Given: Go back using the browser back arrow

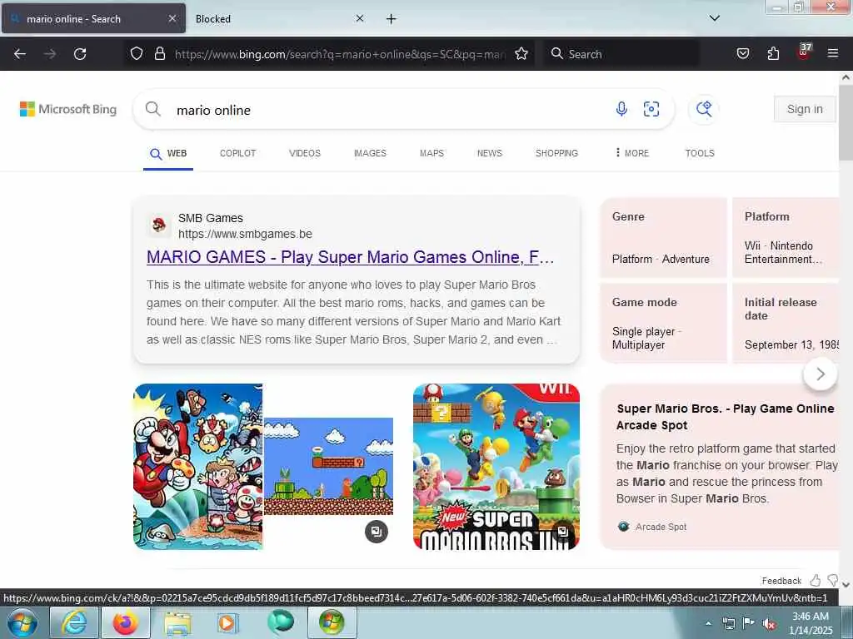Looking at the screenshot, I should click(20, 54).
